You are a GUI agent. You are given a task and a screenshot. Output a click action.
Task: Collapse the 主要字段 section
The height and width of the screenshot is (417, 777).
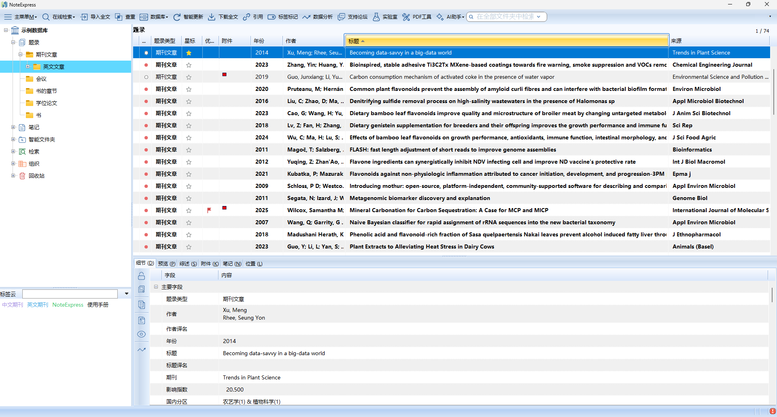pyautogui.click(x=156, y=287)
